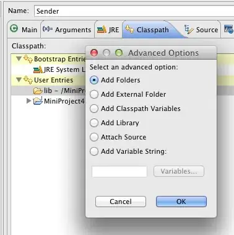
Task: Dismiss dialog with the Cancel button
Action: coord(121,202)
